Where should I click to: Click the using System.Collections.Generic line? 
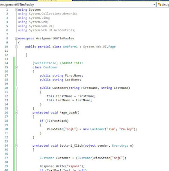pos(47,14)
